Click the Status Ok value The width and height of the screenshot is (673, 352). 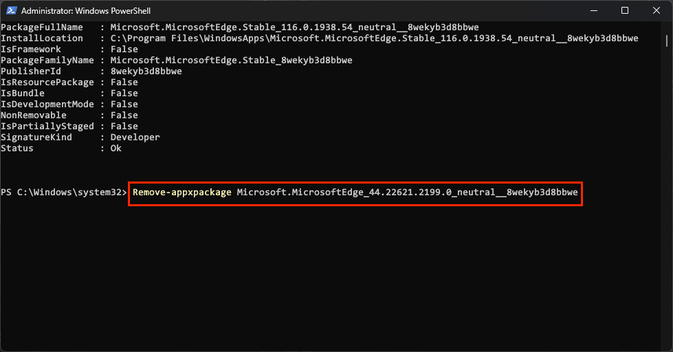116,148
